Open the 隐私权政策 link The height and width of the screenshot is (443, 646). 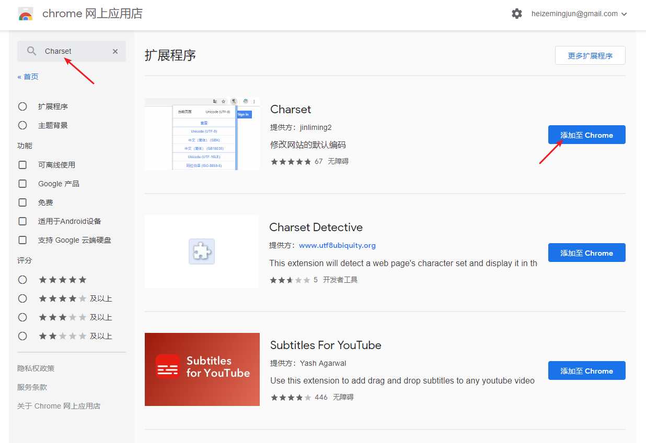tap(36, 368)
